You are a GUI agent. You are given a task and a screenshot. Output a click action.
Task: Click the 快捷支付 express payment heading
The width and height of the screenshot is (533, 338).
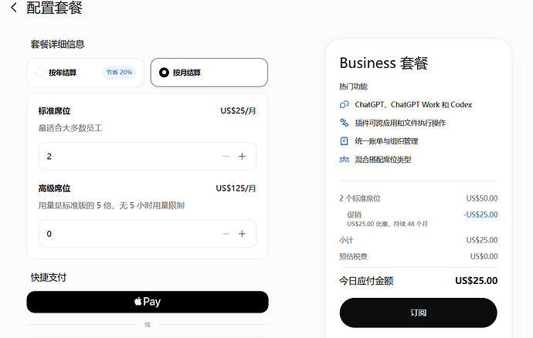[49, 278]
